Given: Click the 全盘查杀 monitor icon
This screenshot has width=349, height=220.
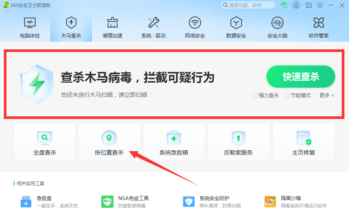Looking at the screenshot, I should (x=44, y=138).
